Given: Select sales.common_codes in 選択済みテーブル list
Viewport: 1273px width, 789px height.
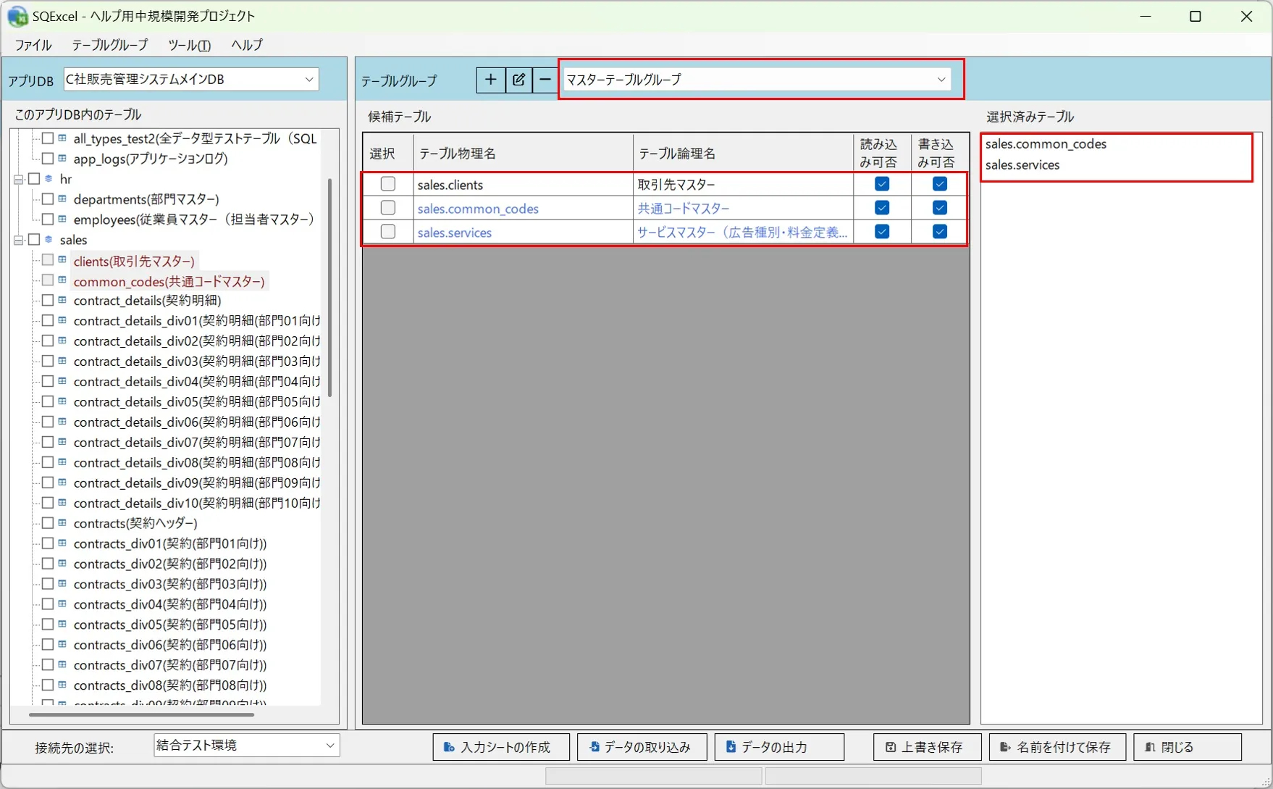Looking at the screenshot, I should 1046,144.
